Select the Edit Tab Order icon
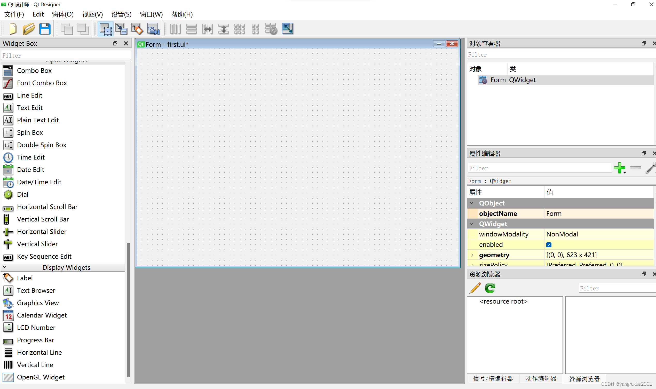This screenshot has height=389, width=656. (153, 29)
